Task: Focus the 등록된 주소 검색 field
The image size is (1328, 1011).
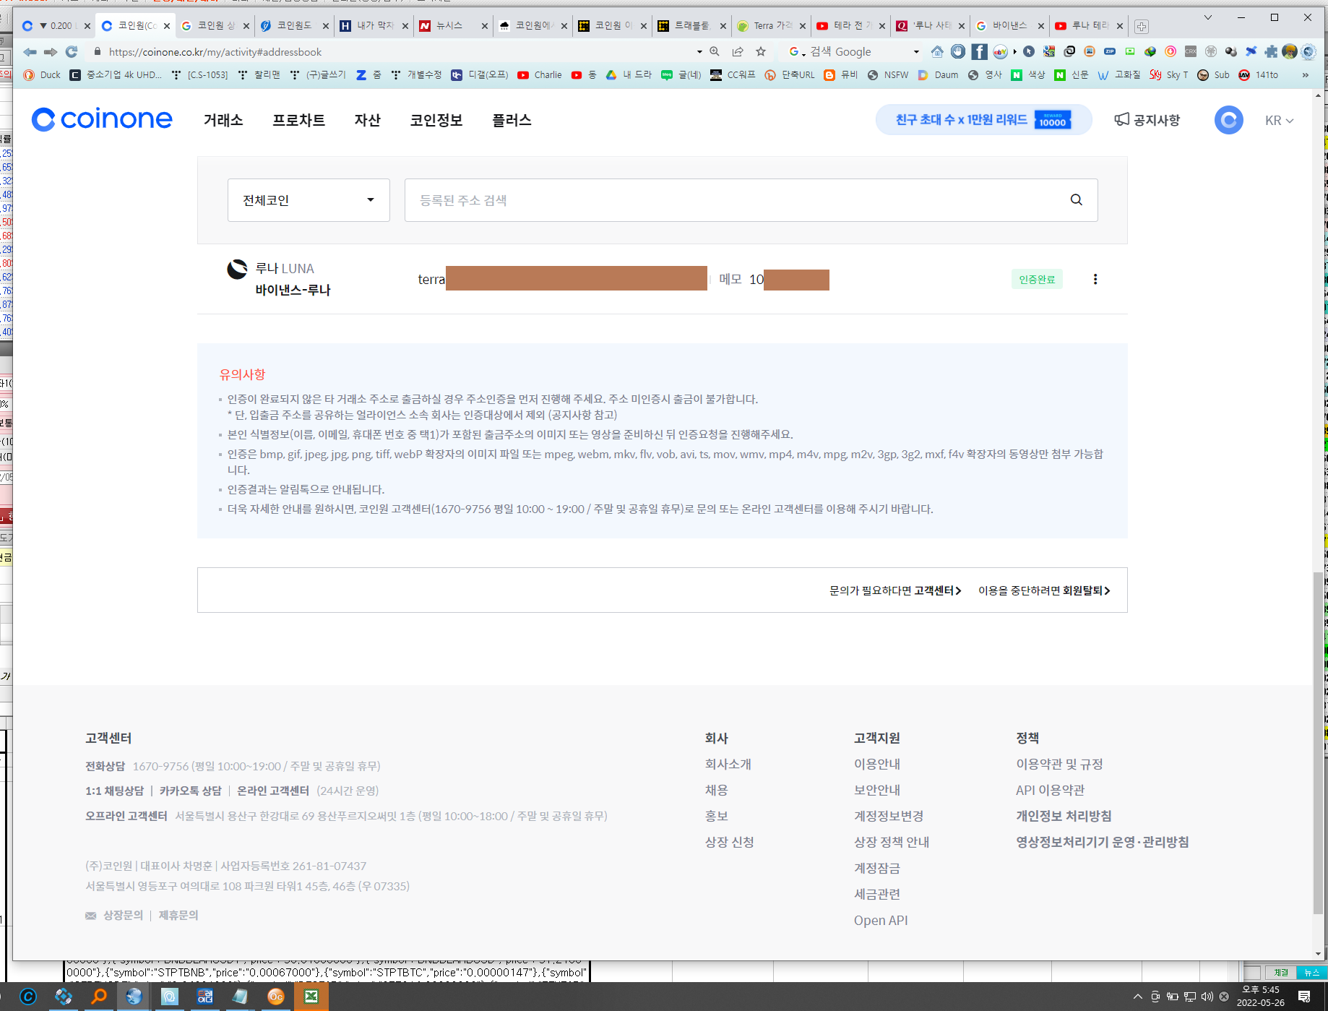Action: [x=737, y=200]
